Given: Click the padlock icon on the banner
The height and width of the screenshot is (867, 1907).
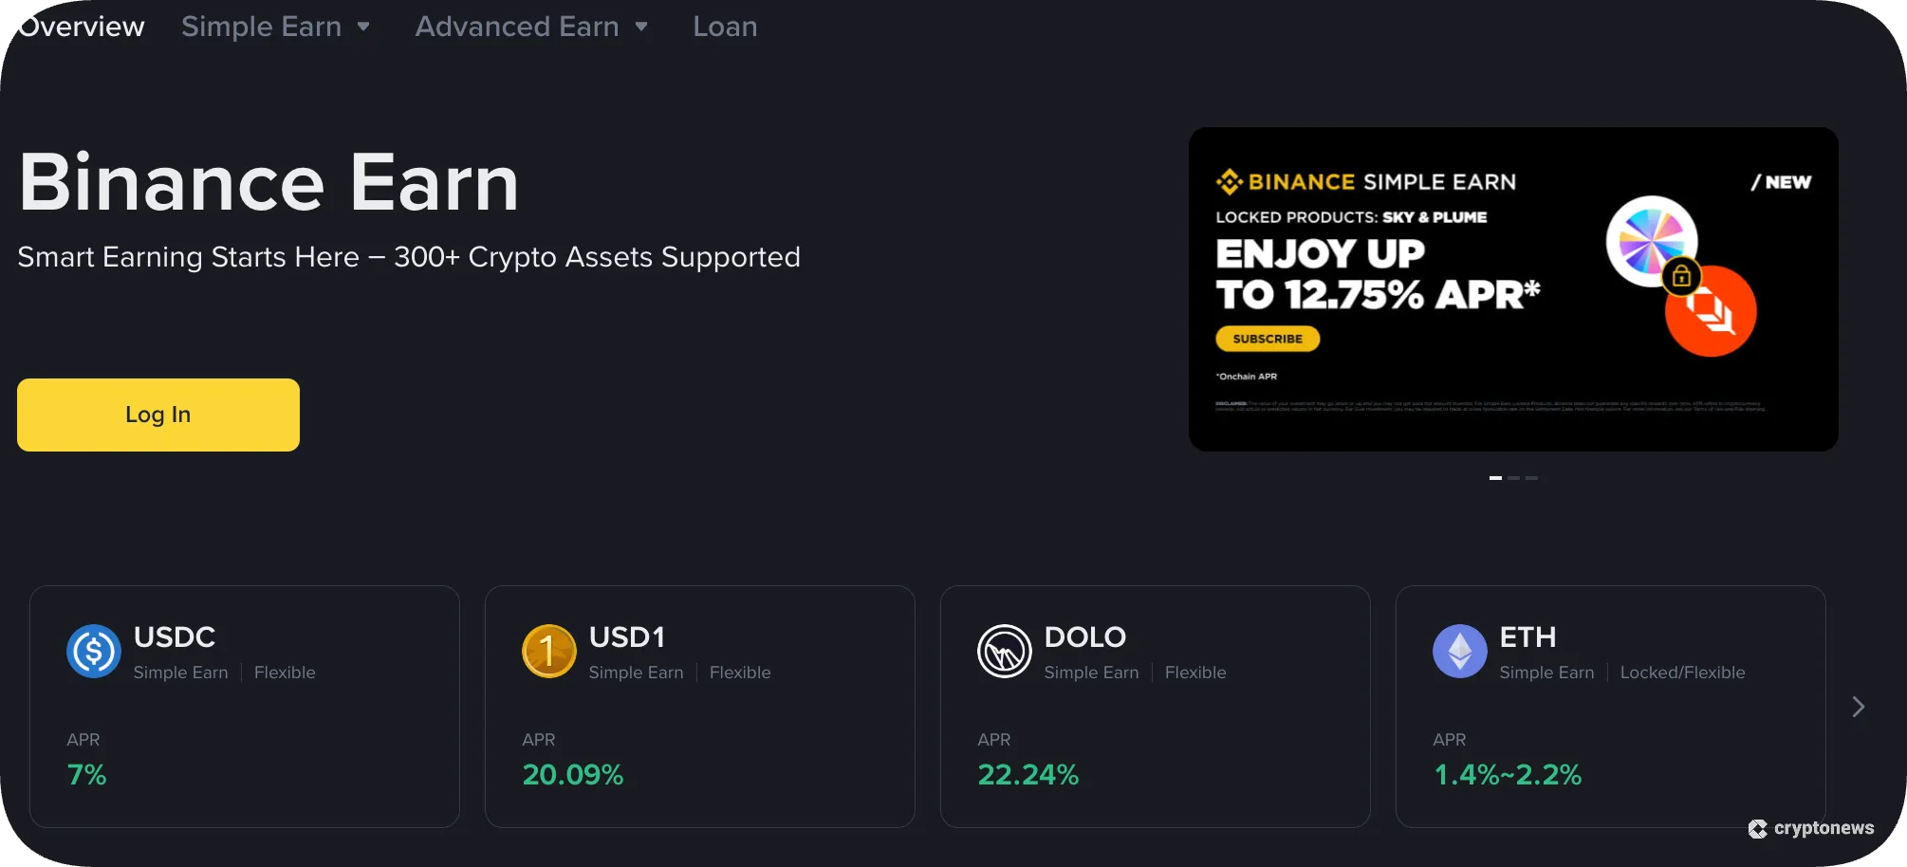Looking at the screenshot, I should click(x=1681, y=276).
